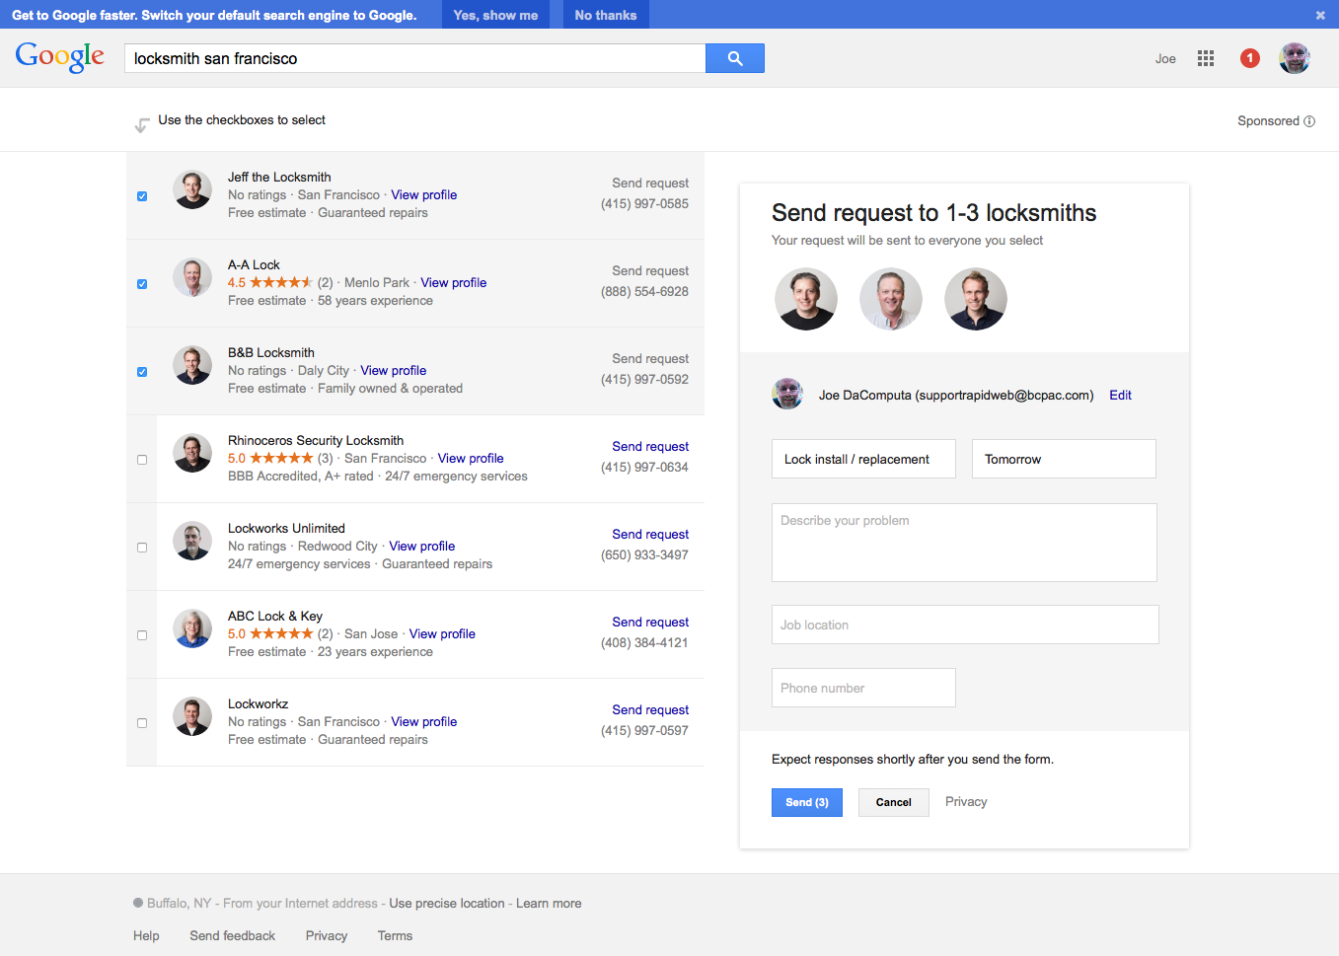Click phone number (888) 554-6928
This screenshot has width=1339, height=956.
point(644,291)
